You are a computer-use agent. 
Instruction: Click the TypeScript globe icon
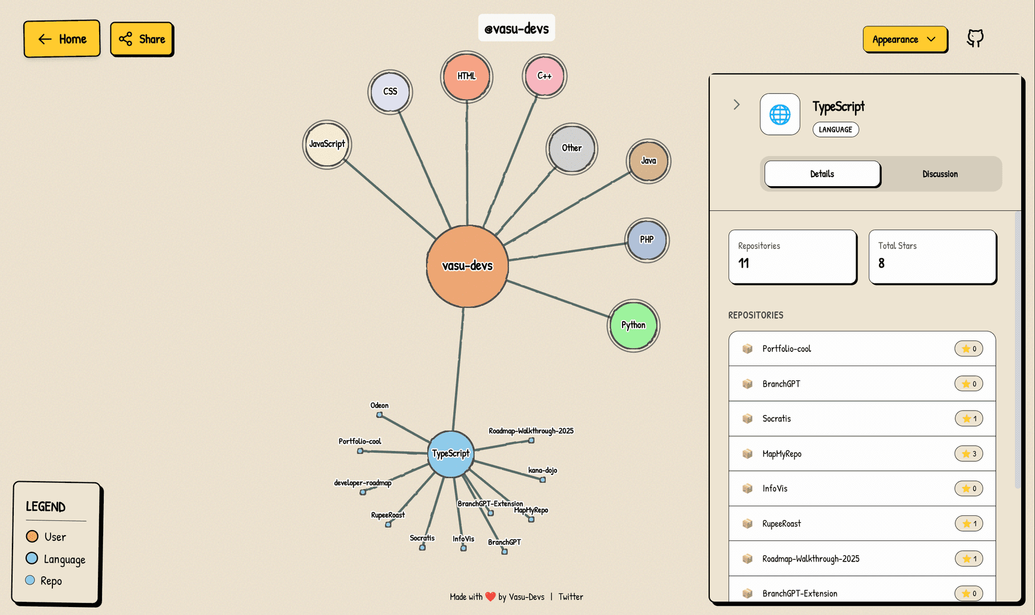click(x=779, y=114)
